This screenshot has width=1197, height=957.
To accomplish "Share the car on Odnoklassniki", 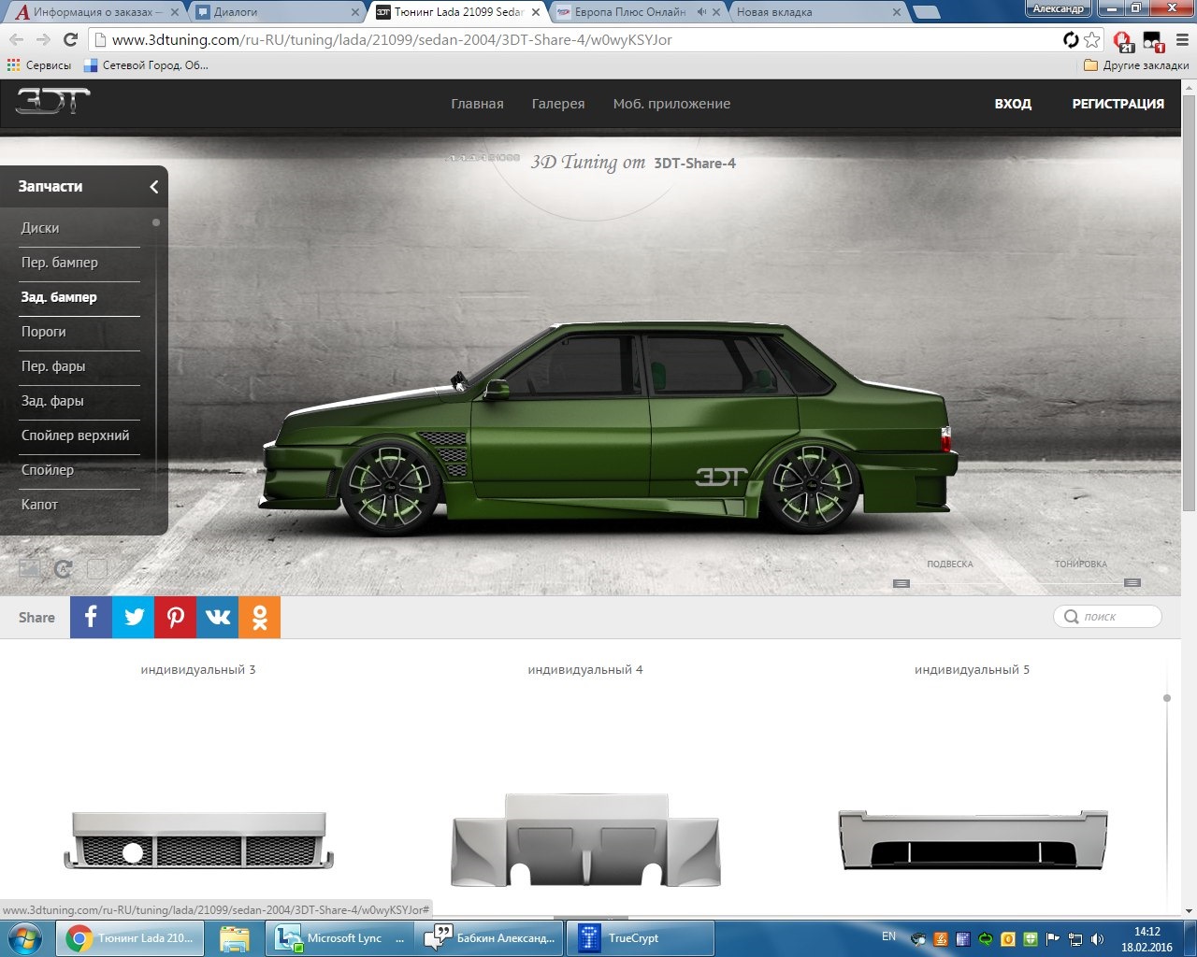I will coord(259,617).
